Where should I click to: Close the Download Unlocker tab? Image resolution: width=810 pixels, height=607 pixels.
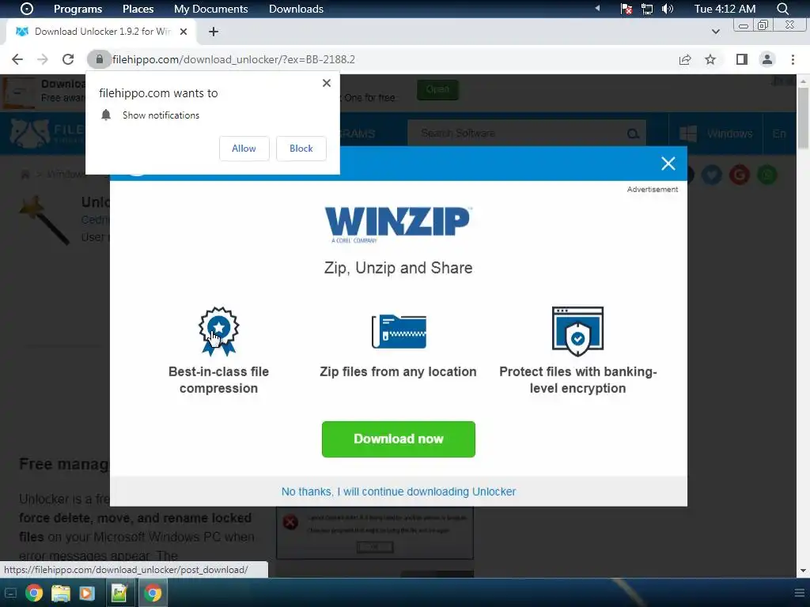click(184, 32)
